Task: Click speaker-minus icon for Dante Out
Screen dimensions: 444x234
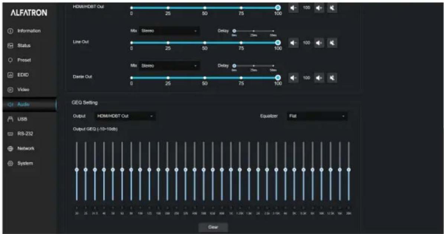Action: click(x=293, y=78)
